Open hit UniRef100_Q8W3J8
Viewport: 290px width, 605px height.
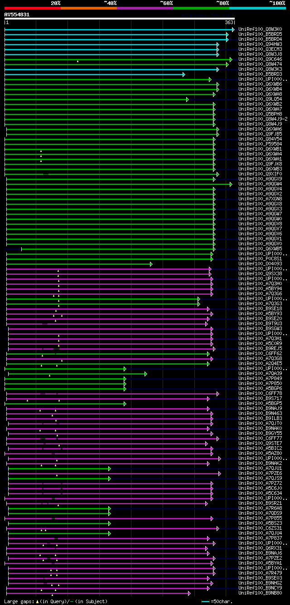click(261, 54)
